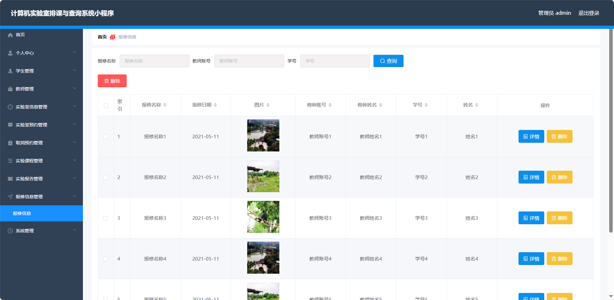Check the row for 报修名称4
The height and width of the screenshot is (300, 614).
coord(105,259)
